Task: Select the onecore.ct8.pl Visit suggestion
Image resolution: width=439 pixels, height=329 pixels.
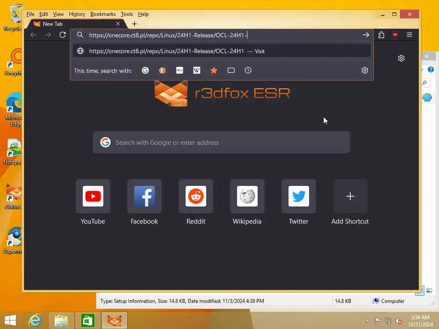Action: coord(222,51)
